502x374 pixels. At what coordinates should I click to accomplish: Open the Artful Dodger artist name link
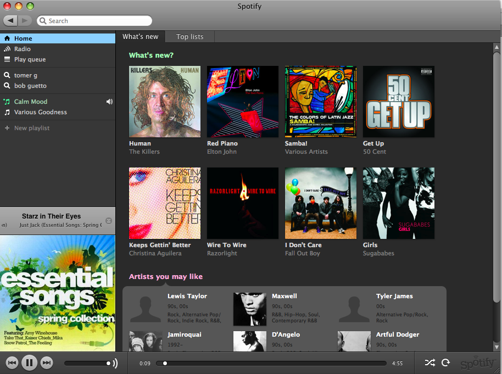coord(398,334)
